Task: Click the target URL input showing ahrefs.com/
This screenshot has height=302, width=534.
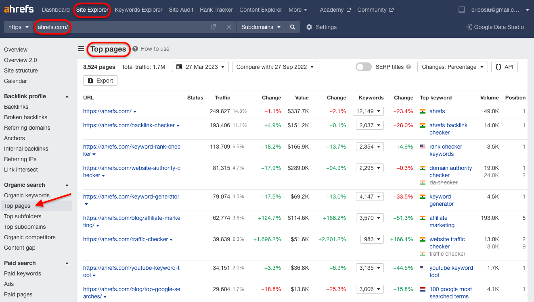Action: click(52, 27)
